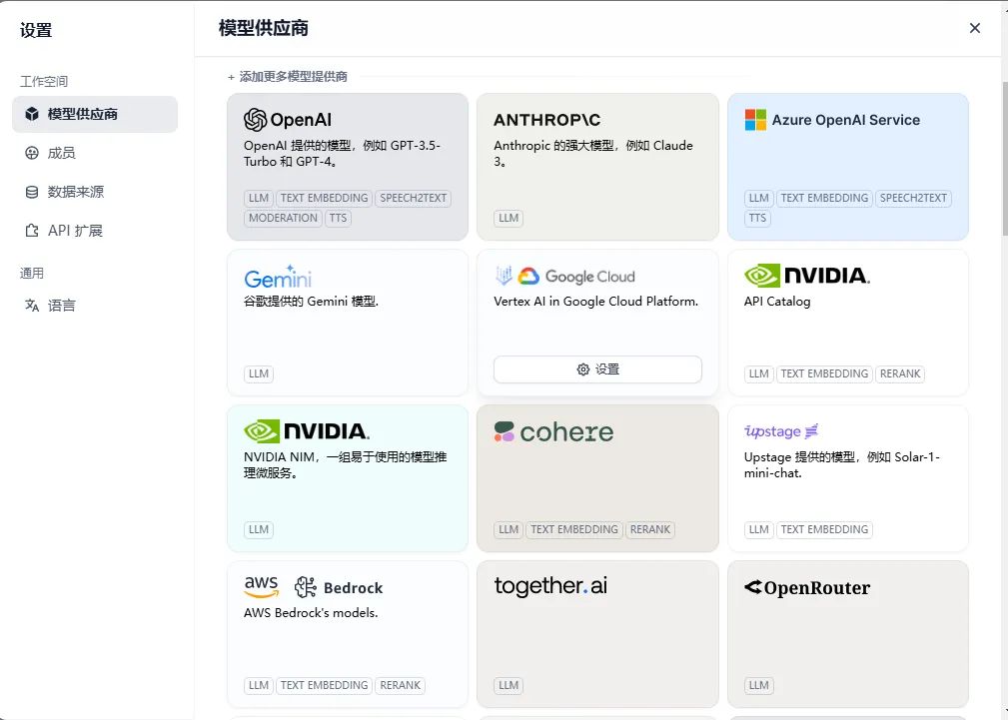The width and height of the screenshot is (1008, 720).
Task: Open the 成员 members section
Action: 62,153
